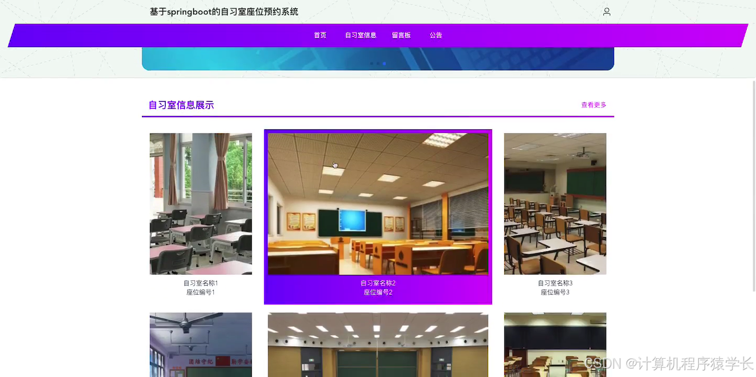
Task: Click the site title 基于springboot的自习室座位预约系统
Action: [x=223, y=12]
